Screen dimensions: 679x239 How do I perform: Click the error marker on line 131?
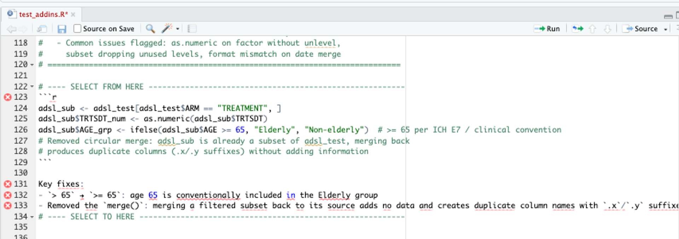pyautogui.click(x=7, y=184)
